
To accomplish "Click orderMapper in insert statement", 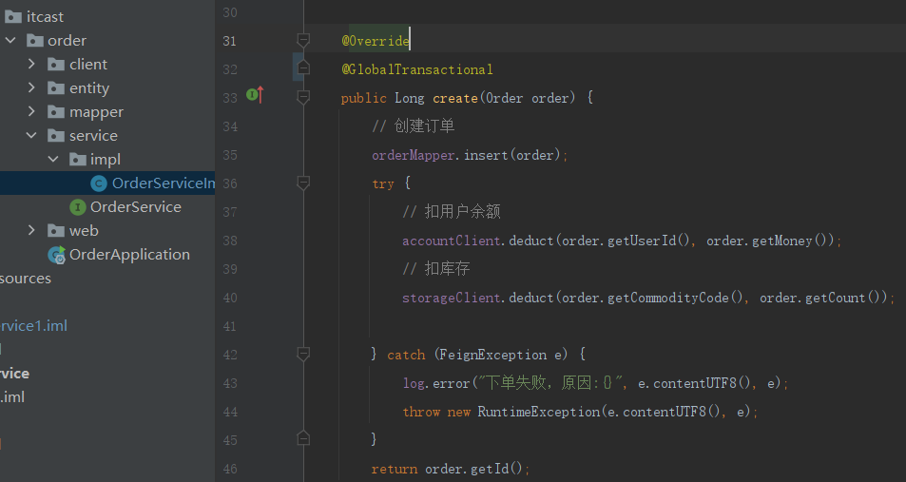I will (x=413, y=155).
